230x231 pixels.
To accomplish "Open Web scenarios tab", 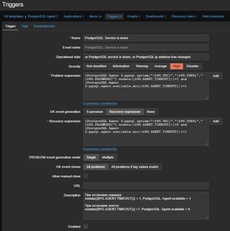I will (x=213, y=16).
